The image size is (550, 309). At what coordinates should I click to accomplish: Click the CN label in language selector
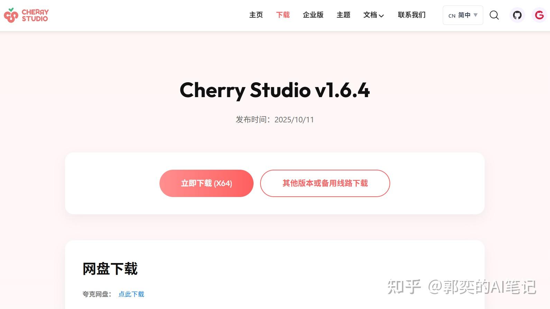coord(452,16)
